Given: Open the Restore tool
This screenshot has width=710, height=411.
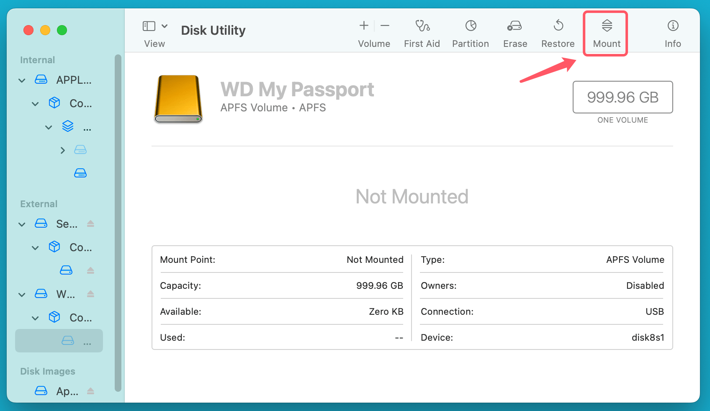Looking at the screenshot, I should point(558,33).
